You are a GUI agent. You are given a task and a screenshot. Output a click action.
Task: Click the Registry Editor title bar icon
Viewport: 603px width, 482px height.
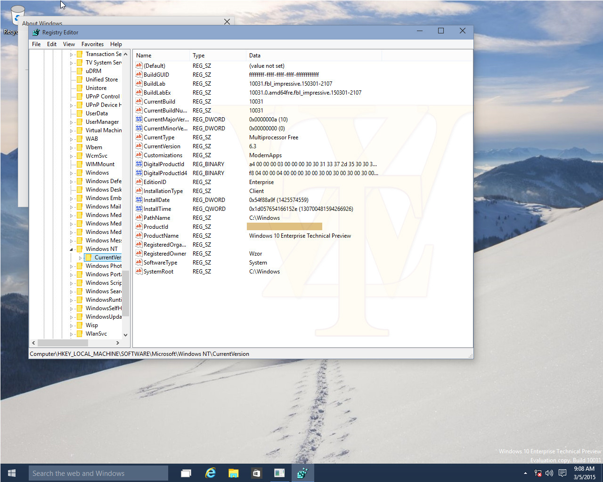(x=36, y=32)
